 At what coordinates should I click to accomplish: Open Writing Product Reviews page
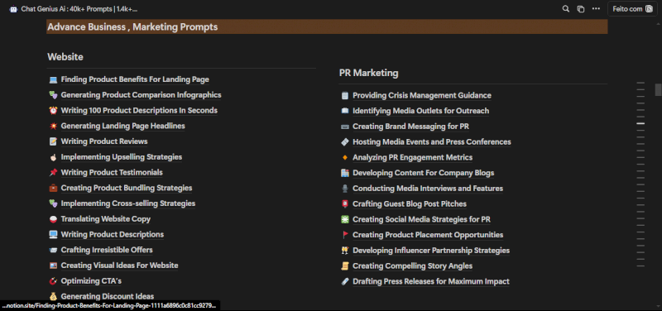pos(104,141)
